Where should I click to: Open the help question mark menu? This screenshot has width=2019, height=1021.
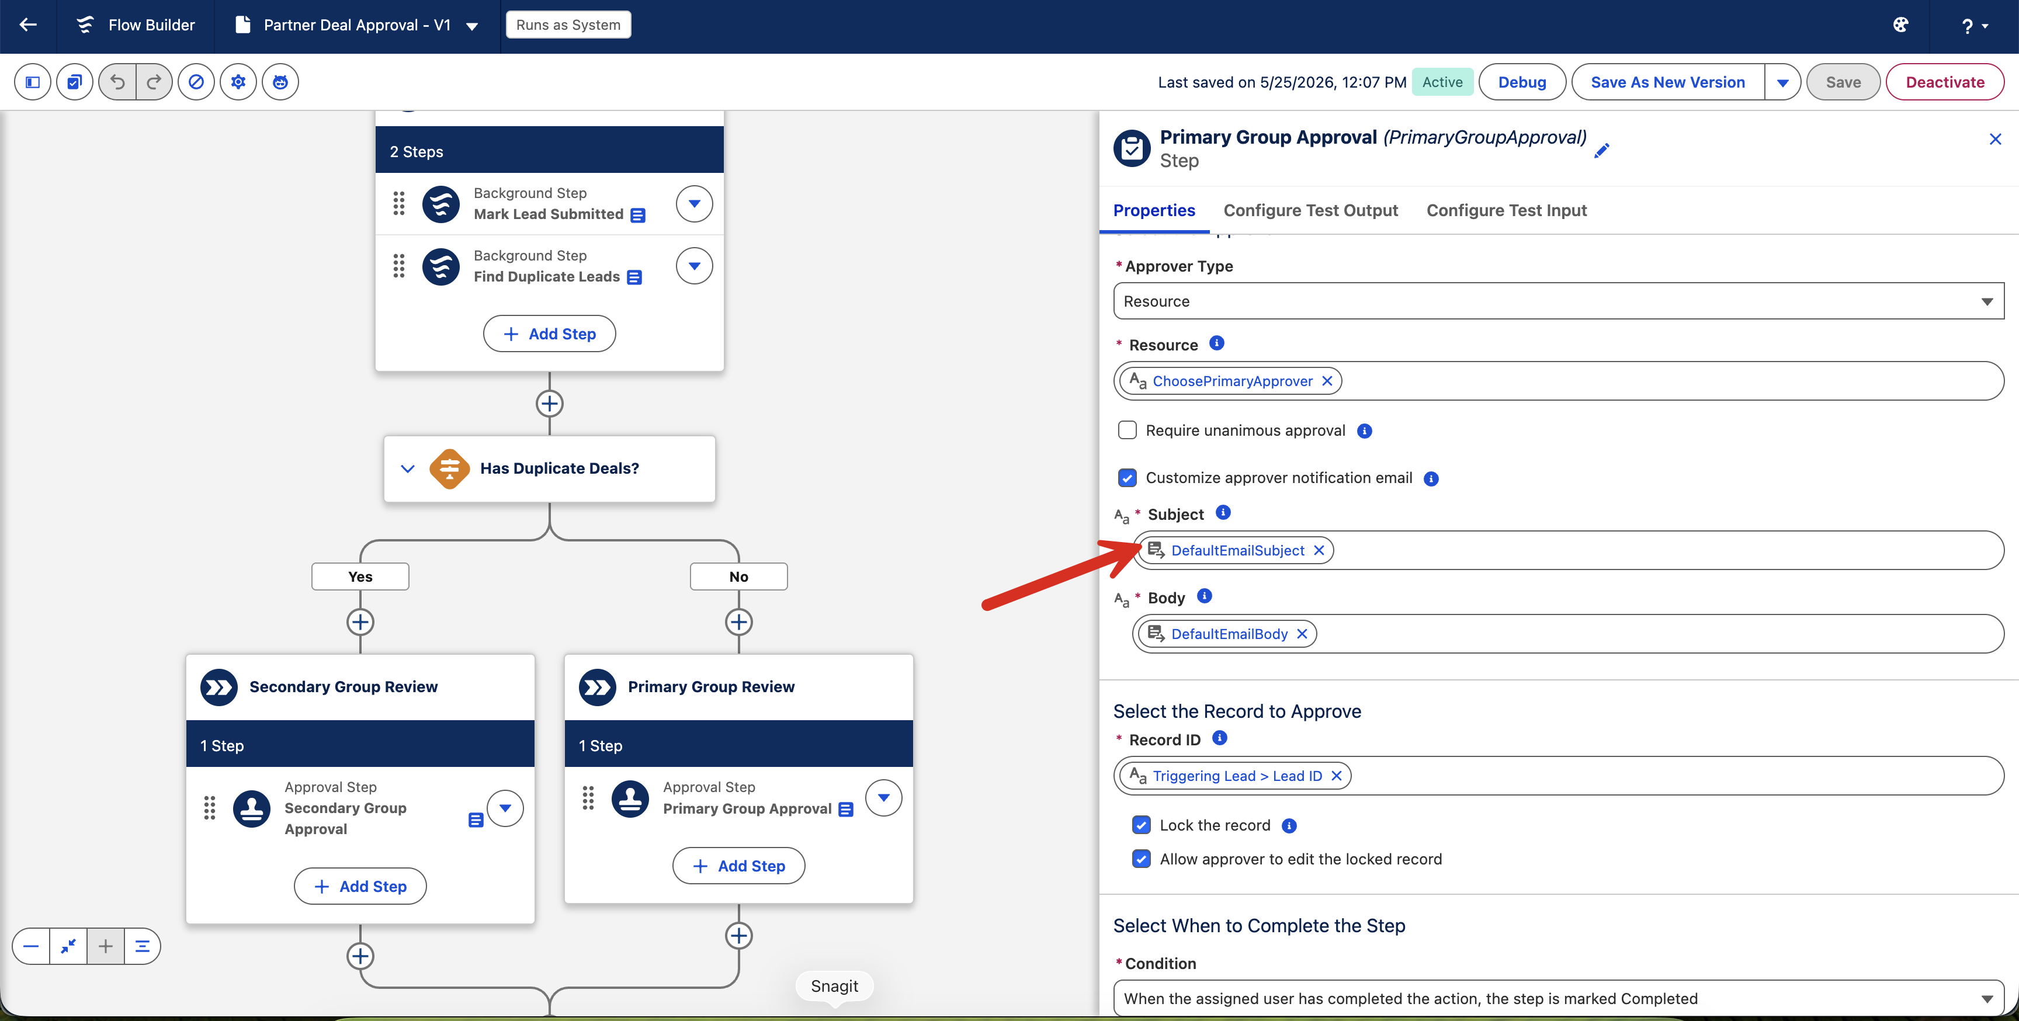coord(1975,26)
